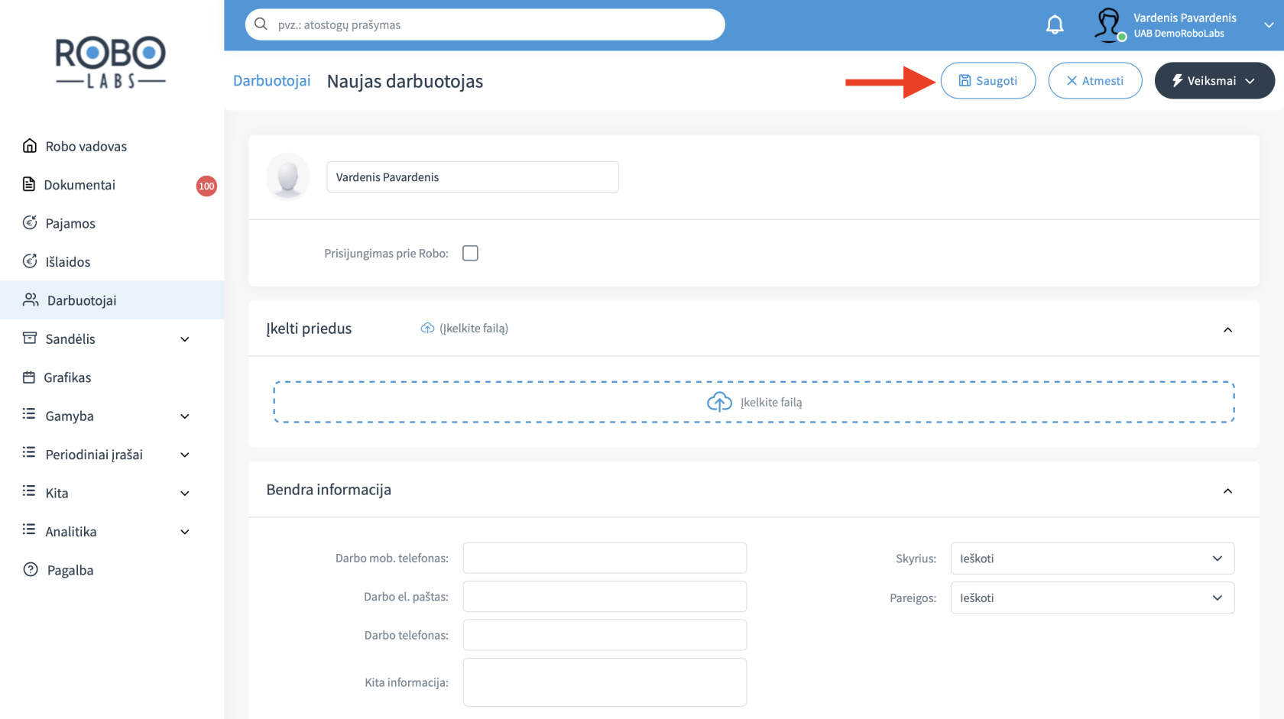Click the Atmesti discard button
The height and width of the screenshot is (719, 1284).
[x=1095, y=80]
